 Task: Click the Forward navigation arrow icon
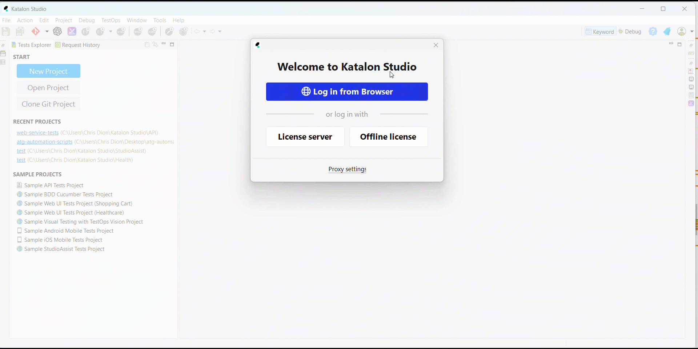tap(213, 31)
